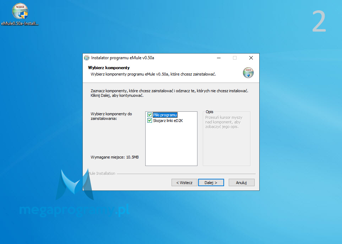The width and height of the screenshot is (342, 244).
Task: Select the Skojarz linki eD2K component label
Action: coord(168,121)
